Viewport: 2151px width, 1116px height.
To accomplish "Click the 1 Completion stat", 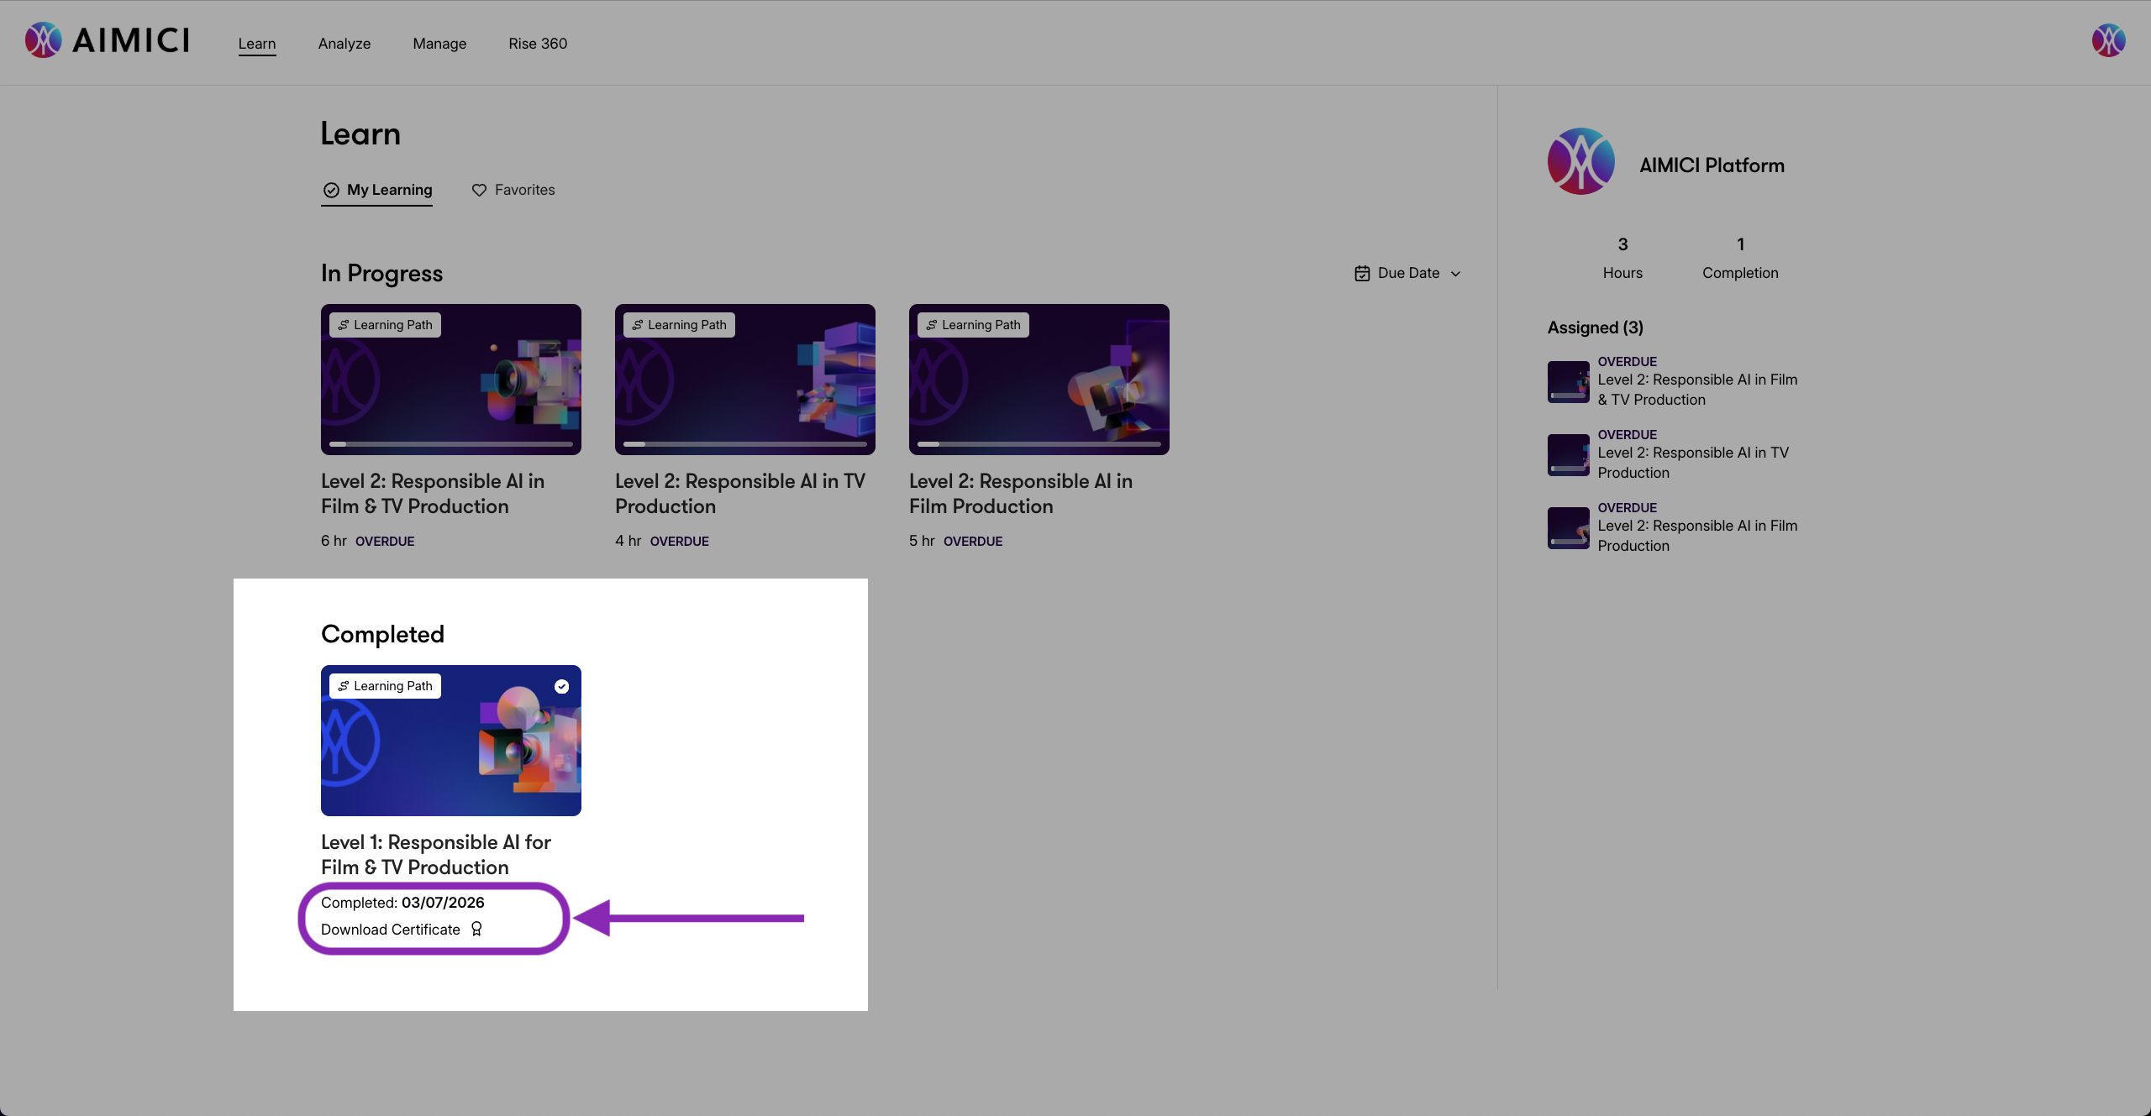I will click(1740, 258).
